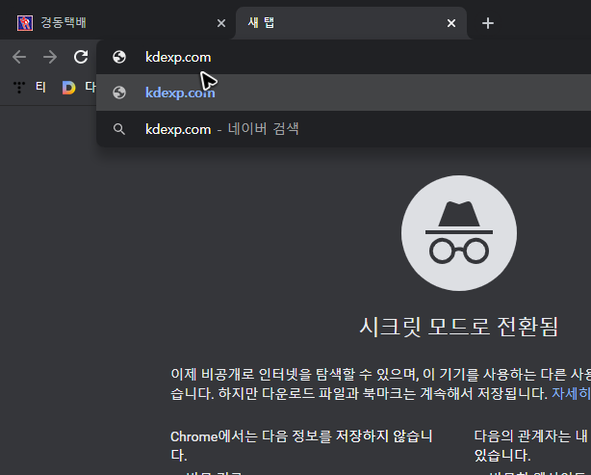591x475 pixels.
Task: Open the D bookmark labeled 다
Action: click(x=79, y=88)
